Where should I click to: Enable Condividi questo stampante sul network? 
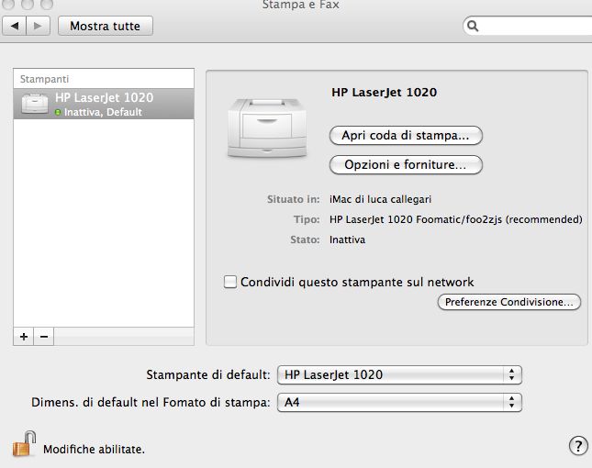[230, 282]
